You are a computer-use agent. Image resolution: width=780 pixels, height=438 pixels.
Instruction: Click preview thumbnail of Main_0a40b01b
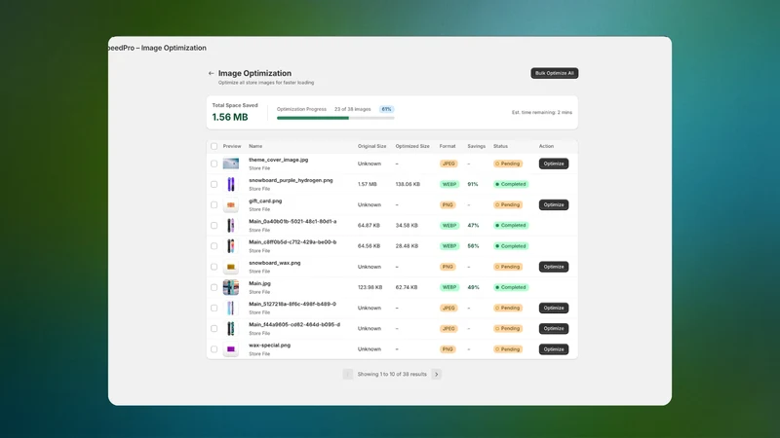[x=231, y=226]
